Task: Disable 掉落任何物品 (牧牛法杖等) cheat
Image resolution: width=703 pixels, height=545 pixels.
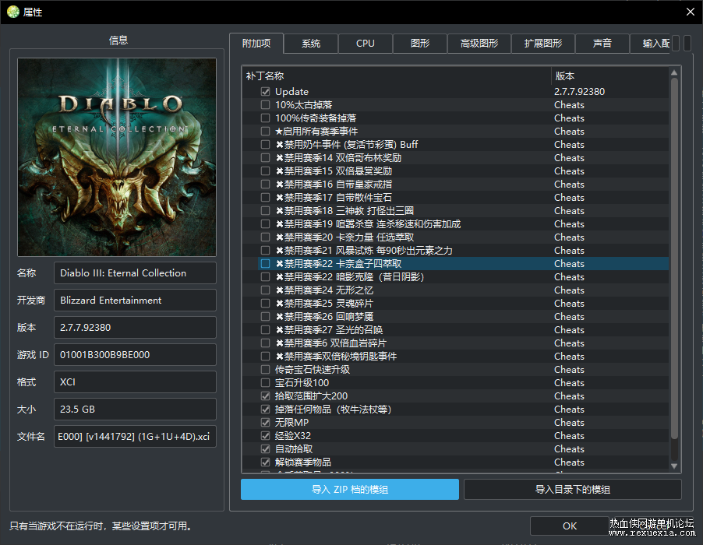Action: pos(266,409)
